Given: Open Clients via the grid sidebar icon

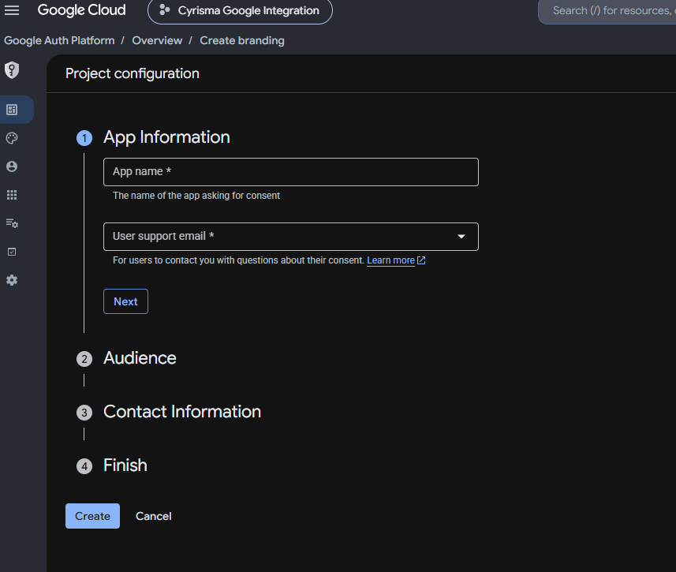Looking at the screenshot, I should click(x=12, y=195).
